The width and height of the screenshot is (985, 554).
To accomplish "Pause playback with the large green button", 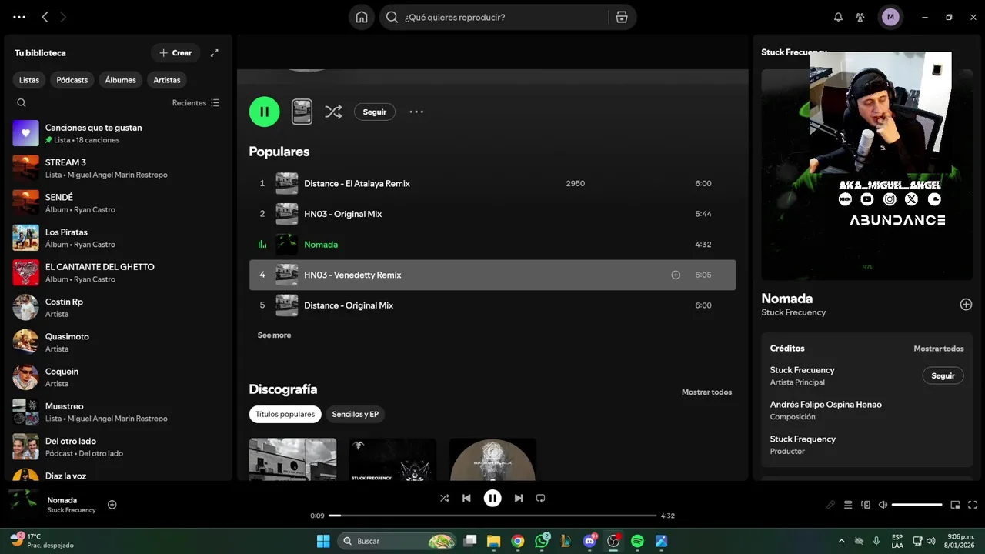I will pyautogui.click(x=265, y=112).
